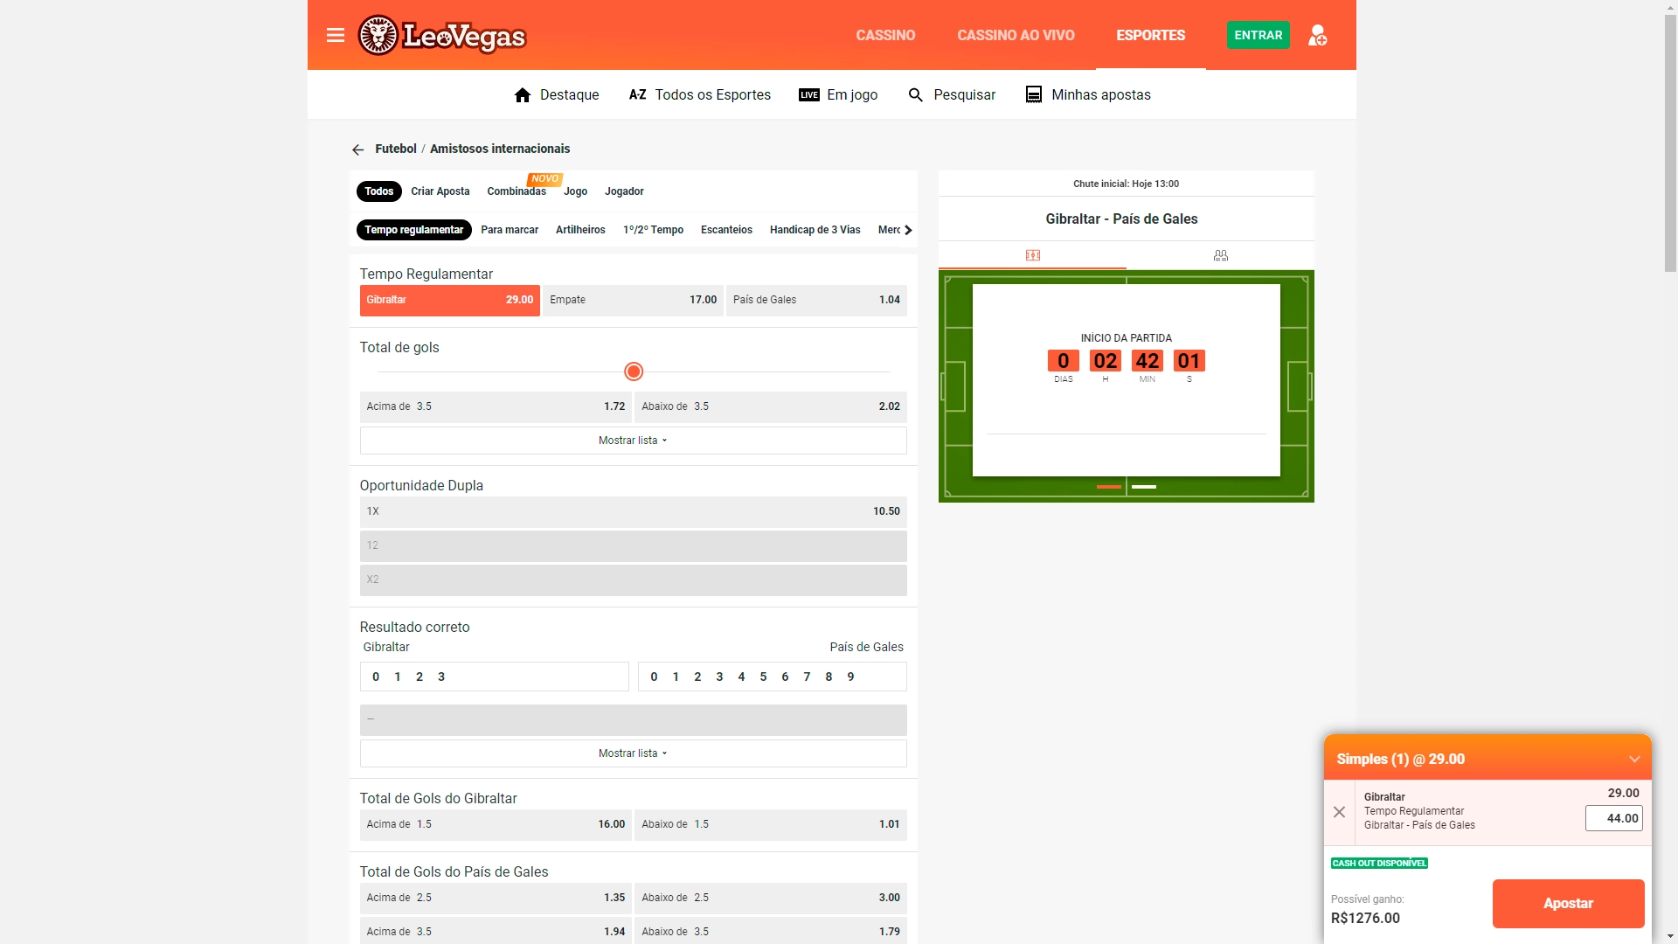Image resolution: width=1678 pixels, height=944 pixels.
Task: Select the Todos filter pill
Action: pos(379,191)
